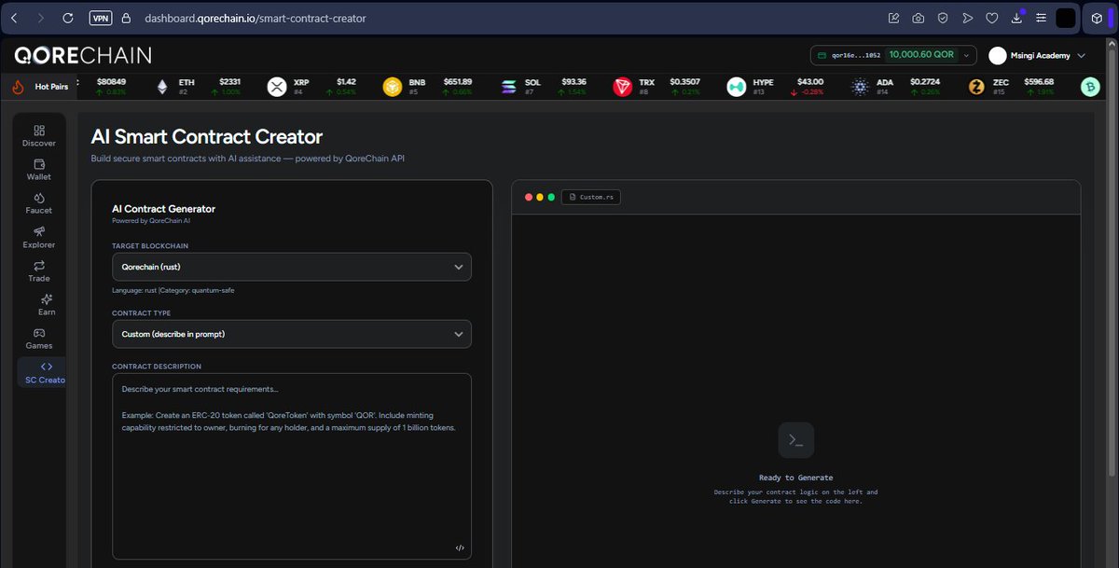The image size is (1119, 568).
Task: Click the browser back arrow
Action: click(x=14, y=18)
